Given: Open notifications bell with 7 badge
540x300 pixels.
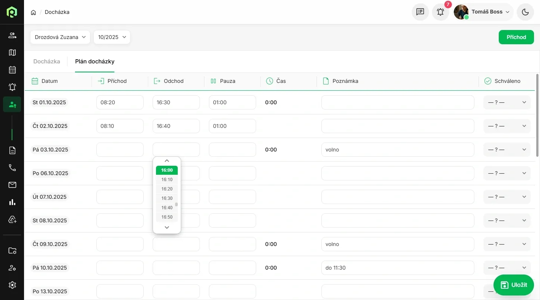Looking at the screenshot, I should [440, 12].
